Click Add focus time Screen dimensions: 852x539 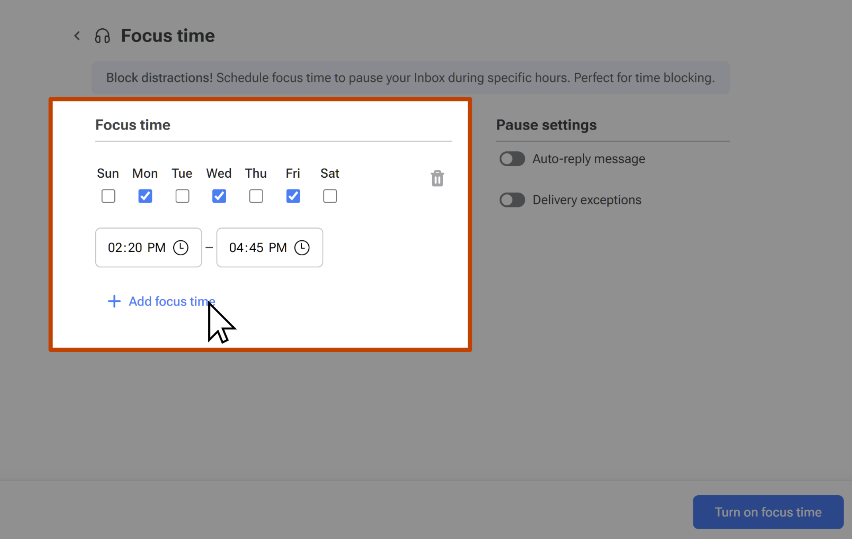click(171, 302)
